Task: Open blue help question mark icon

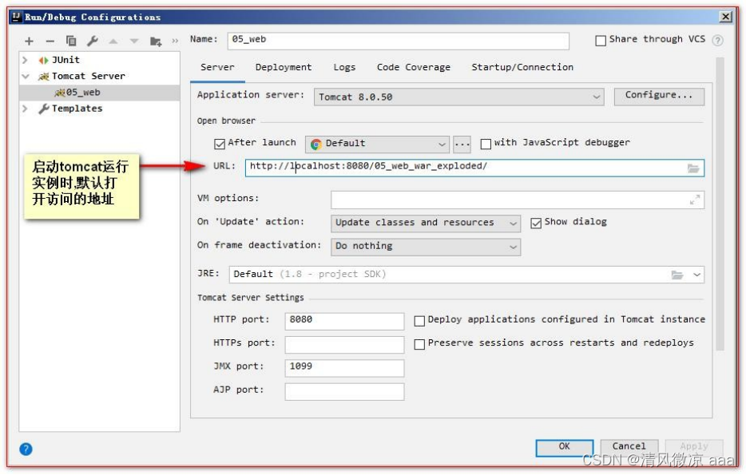Action: [26, 449]
